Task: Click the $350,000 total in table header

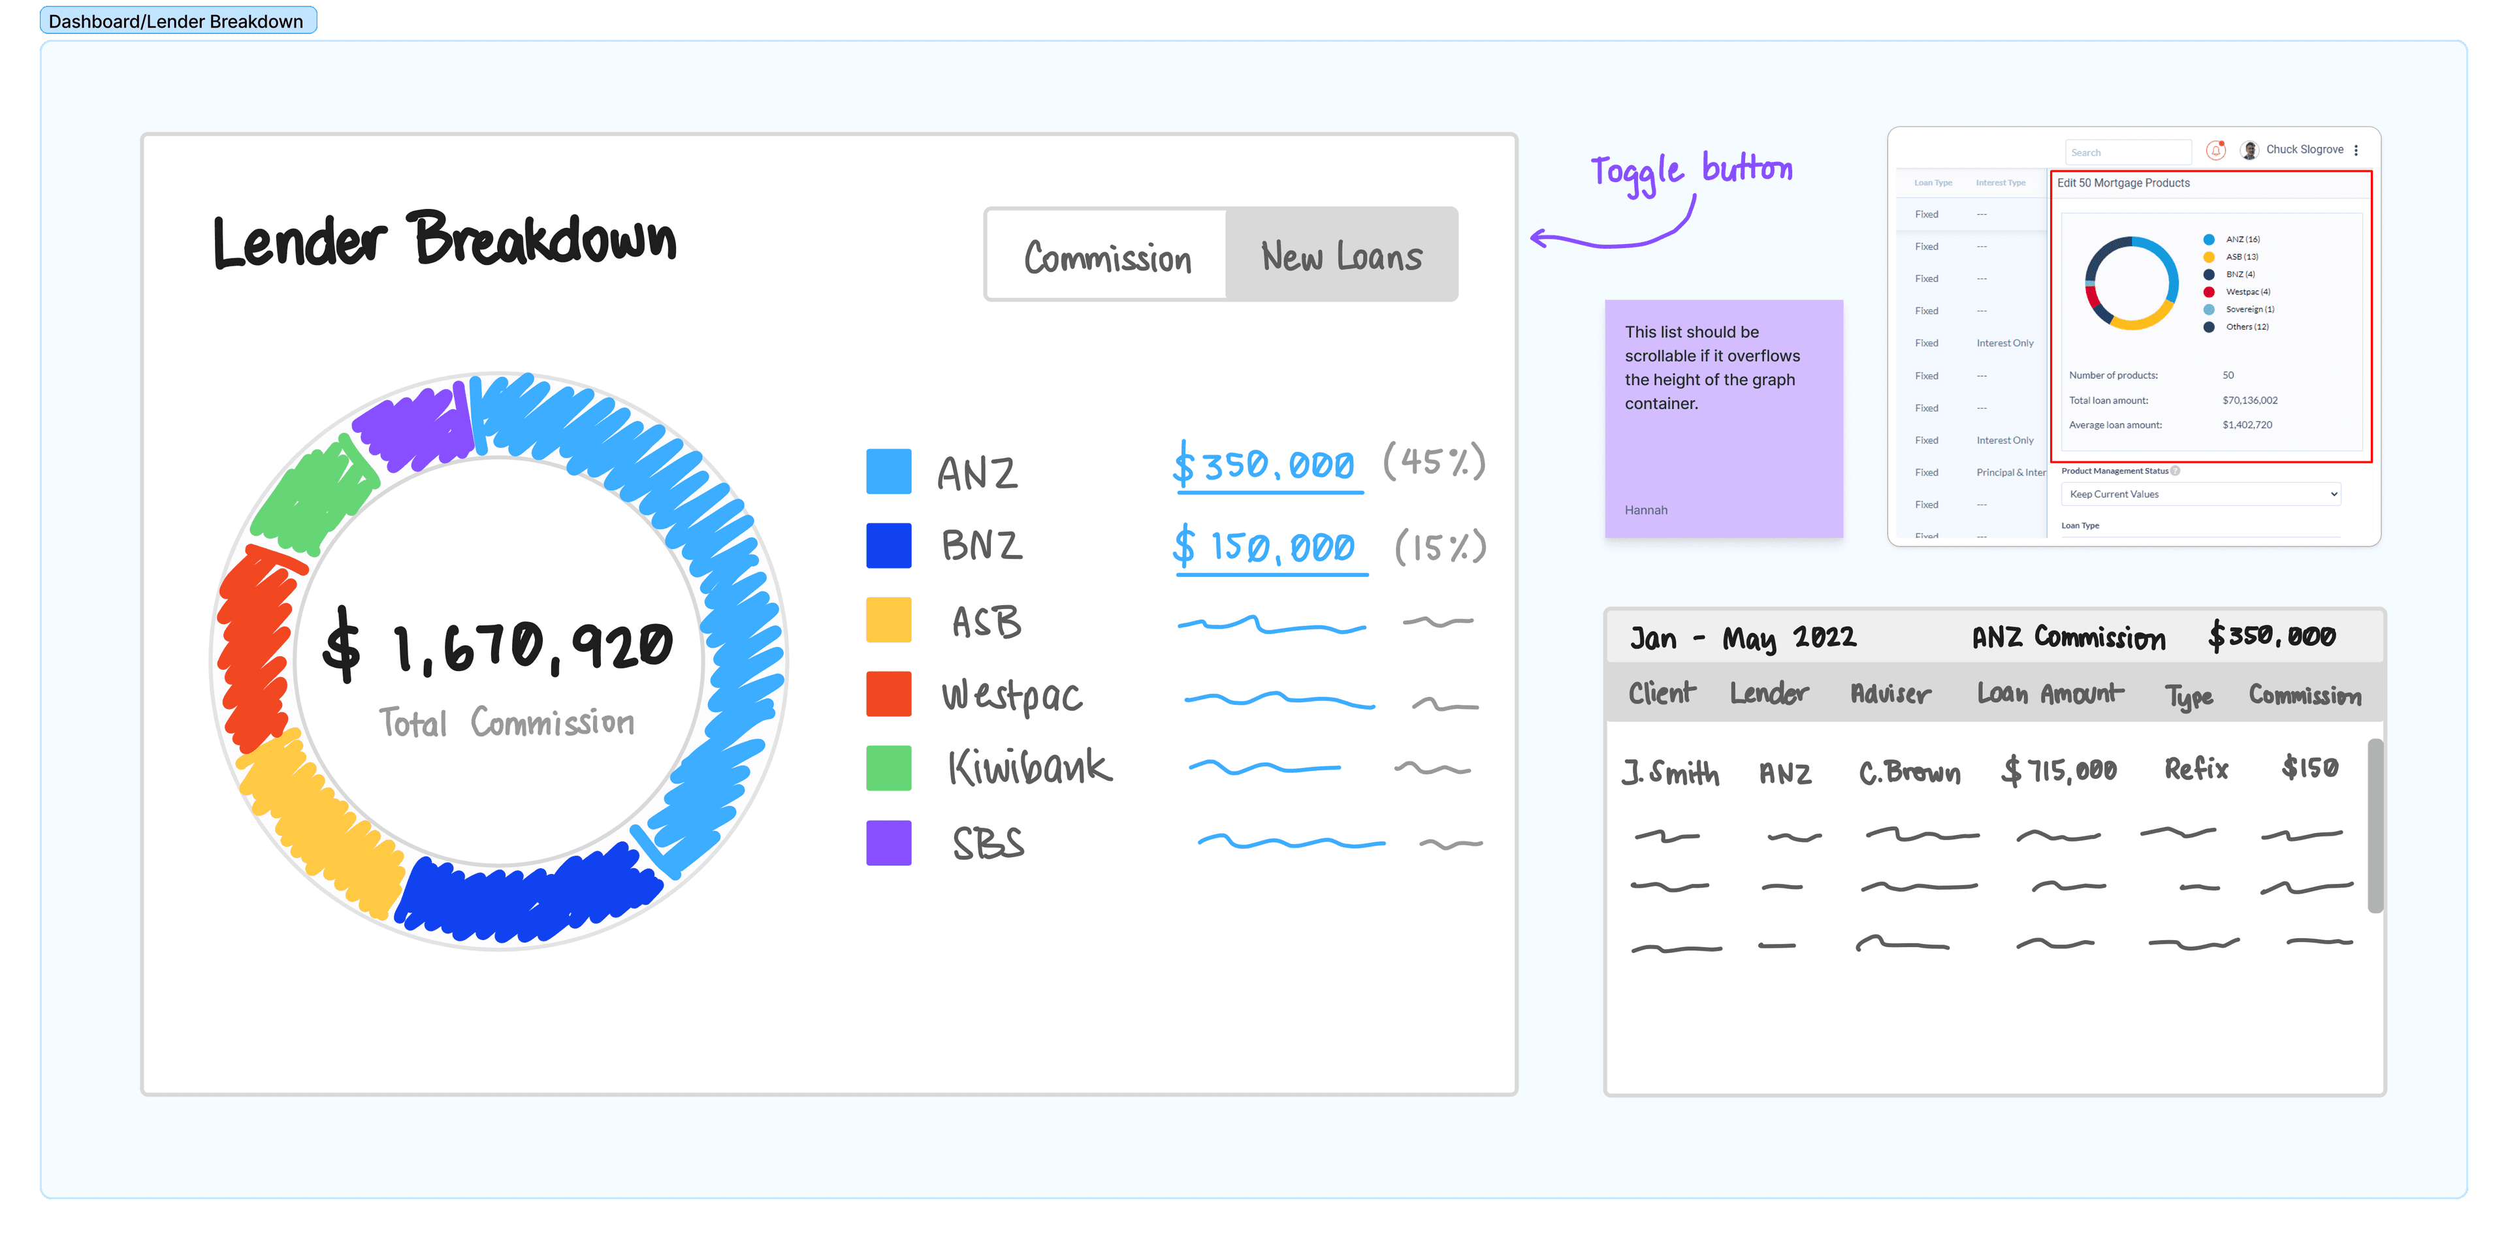Action: pos(2272,636)
